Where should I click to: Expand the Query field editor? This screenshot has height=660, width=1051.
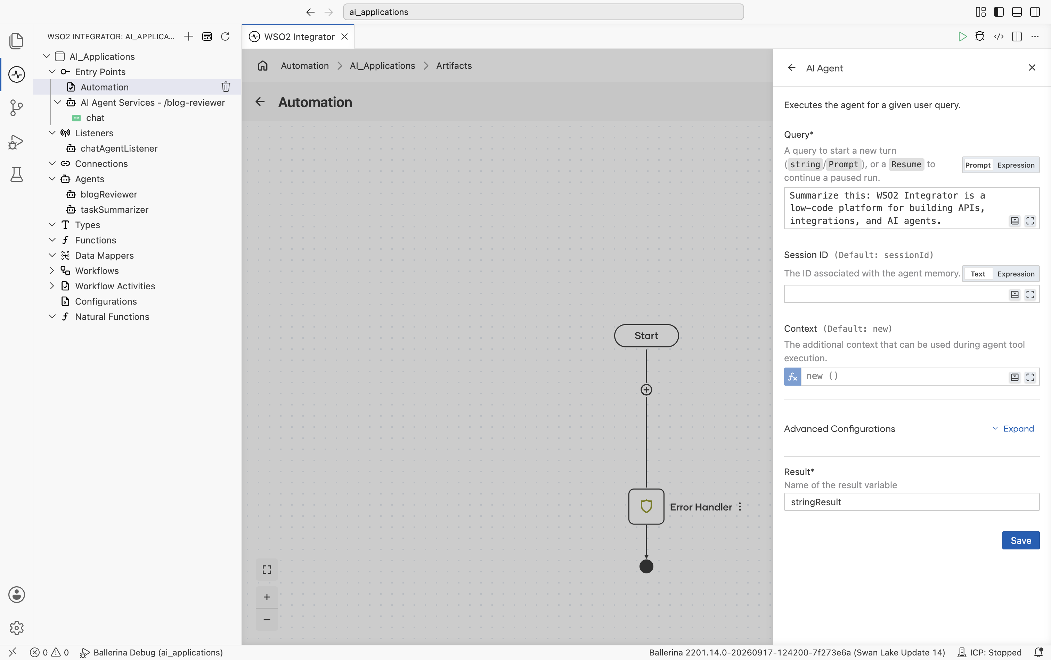tap(1030, 221)
